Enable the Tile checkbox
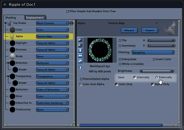This screenshot has height=130, width=184. pos(120,40)
